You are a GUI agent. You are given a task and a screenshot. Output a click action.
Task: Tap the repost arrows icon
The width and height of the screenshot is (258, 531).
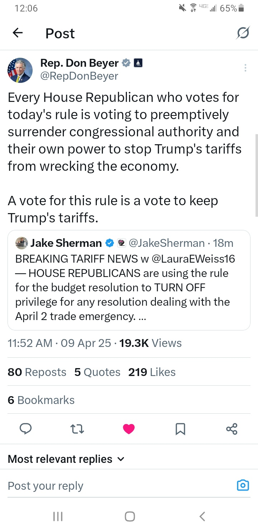point(77,428)
